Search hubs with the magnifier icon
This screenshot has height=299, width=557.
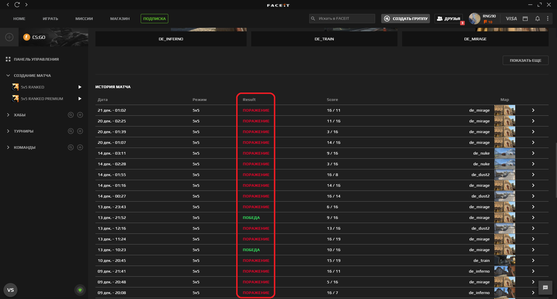[x=71, y=115]
